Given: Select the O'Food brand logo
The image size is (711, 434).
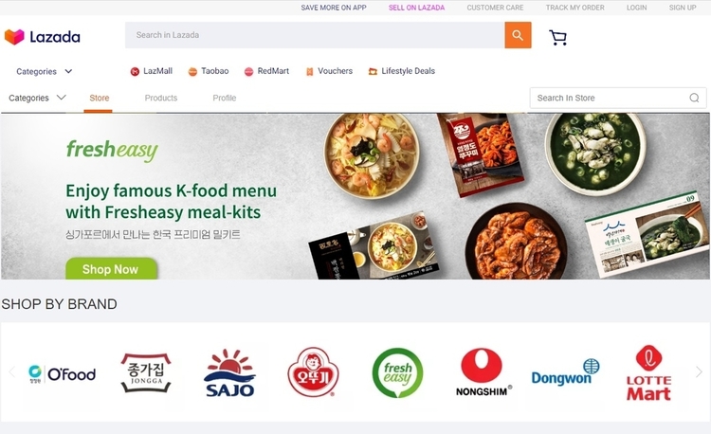Looking at the screenshot, I should point(63,373).
